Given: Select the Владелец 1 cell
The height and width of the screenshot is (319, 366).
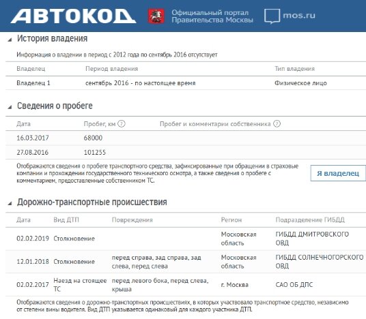Looking at the screenshot, I should (x=33, y=83).
